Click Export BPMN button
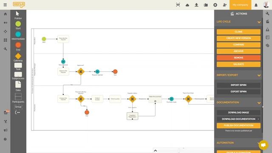The image size is (272, 153). tap(238, 92)
